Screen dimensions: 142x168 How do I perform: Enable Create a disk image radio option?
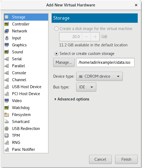[x=56, y=29]
